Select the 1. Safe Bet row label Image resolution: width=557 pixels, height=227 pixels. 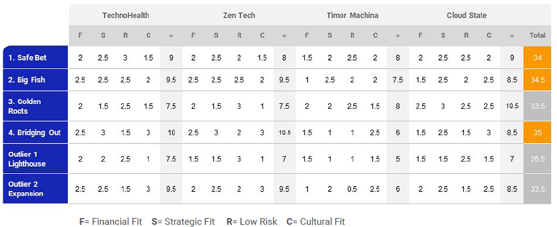(36, 57)
